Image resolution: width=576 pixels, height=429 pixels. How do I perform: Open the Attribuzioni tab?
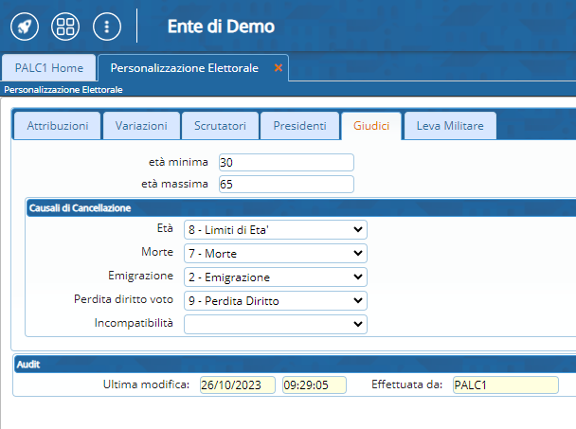[x=58, y=126]
